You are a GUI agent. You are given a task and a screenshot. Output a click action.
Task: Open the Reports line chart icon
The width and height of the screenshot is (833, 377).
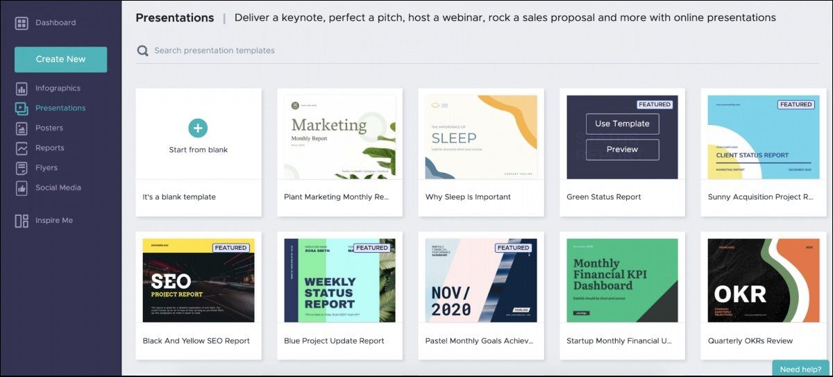point(22,148)
